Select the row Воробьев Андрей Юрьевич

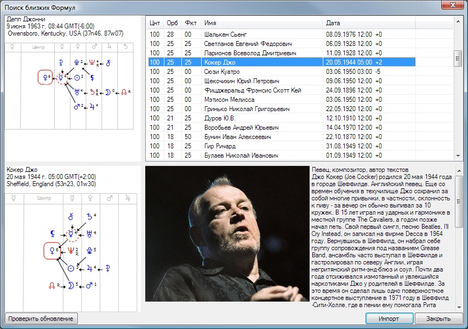(x=281, y=128)
